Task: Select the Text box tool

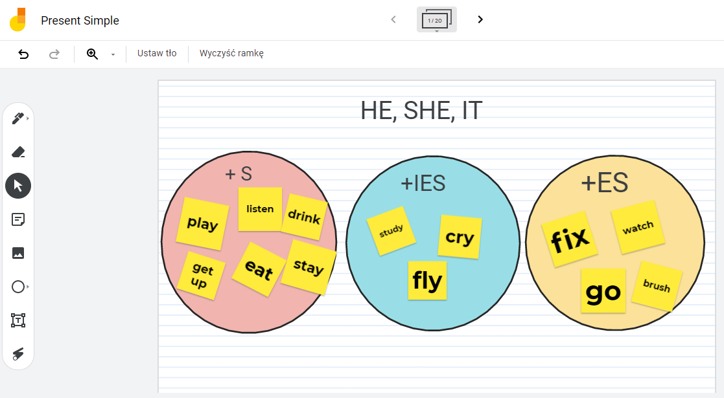Action: click(x=18, y=320)
